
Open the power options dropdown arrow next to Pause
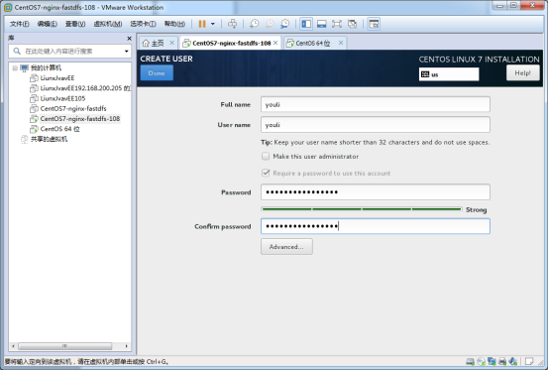point(213,24)
